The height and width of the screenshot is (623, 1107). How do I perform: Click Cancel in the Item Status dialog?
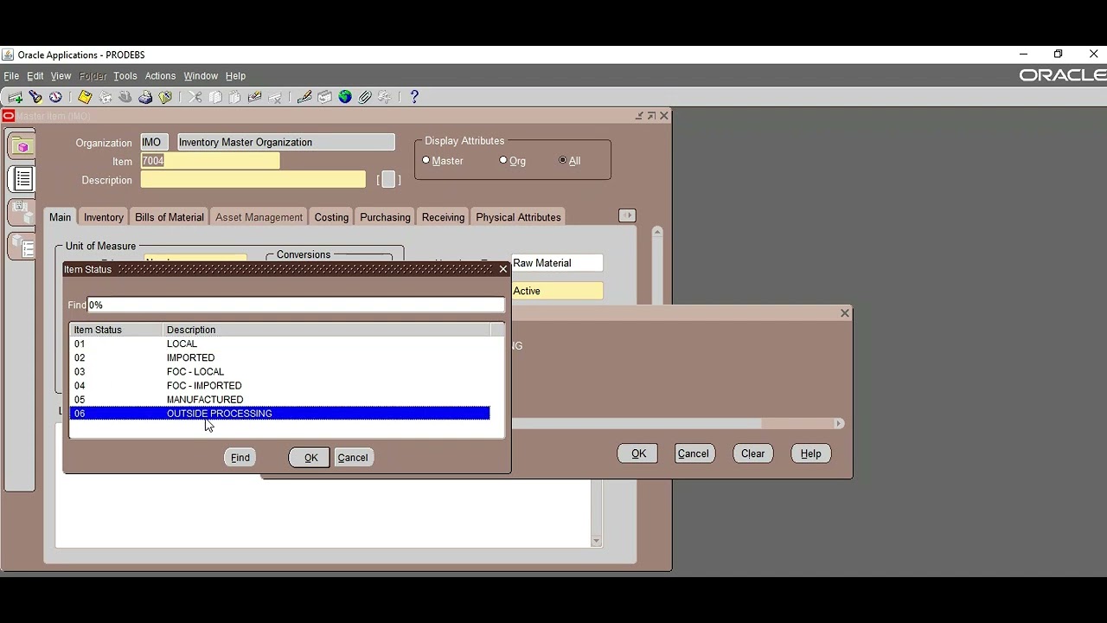click(353, 458)
